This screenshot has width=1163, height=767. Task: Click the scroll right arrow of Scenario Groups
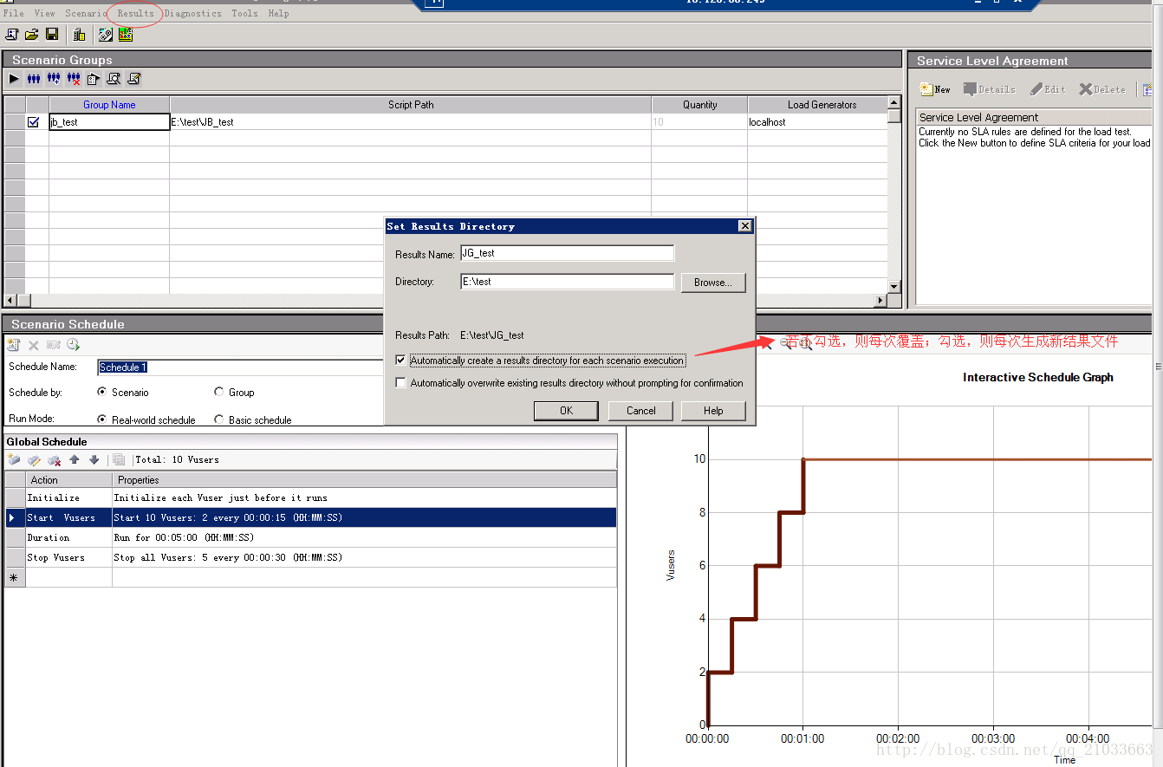(880, 300)
